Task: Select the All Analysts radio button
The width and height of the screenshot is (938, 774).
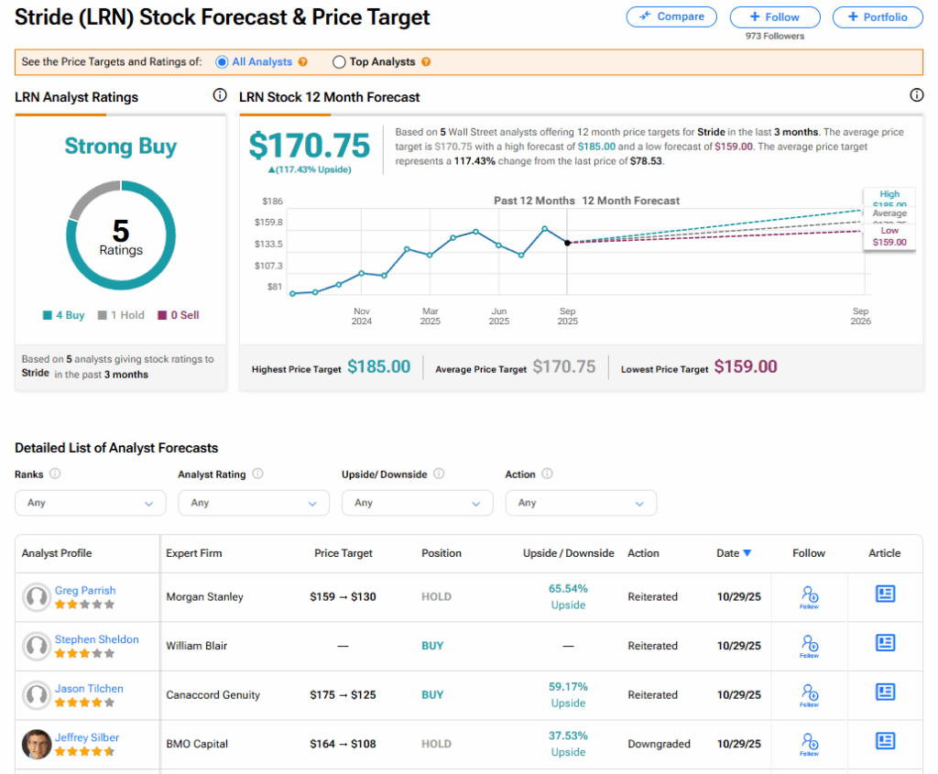Action: click(222, 62)
